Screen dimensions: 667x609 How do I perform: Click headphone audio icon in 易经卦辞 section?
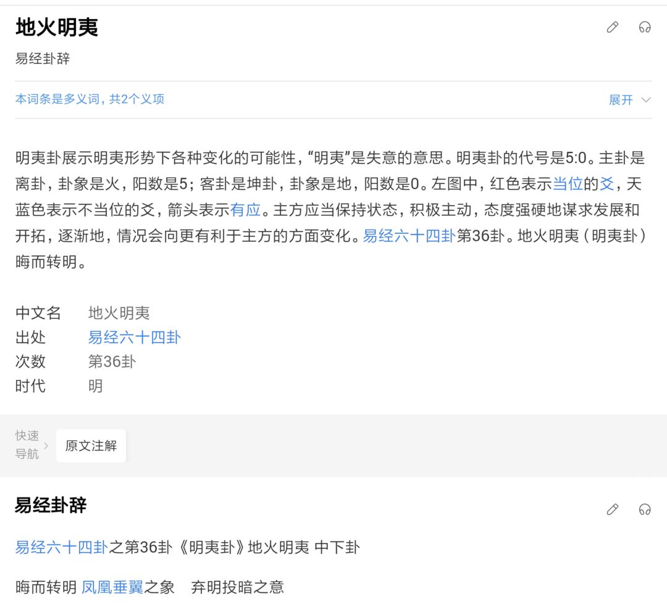(645, 509)
